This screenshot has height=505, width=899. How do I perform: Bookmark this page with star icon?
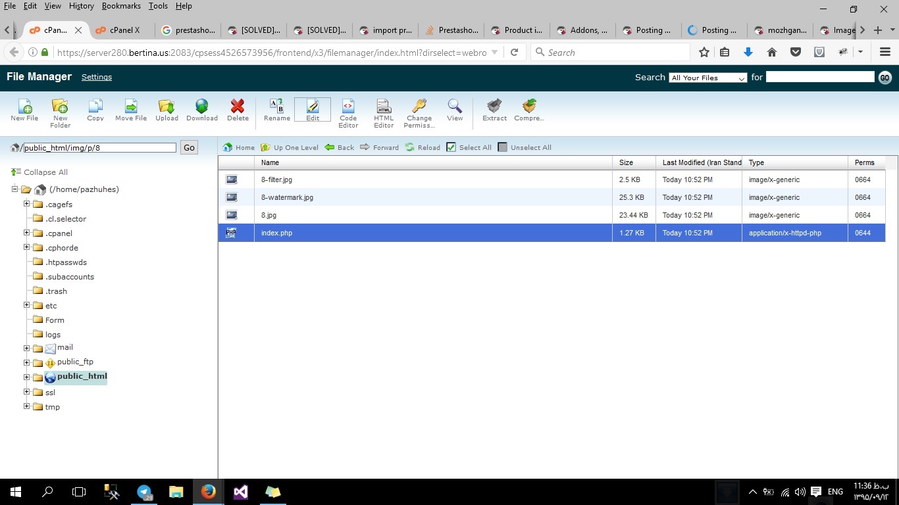(x=704, y=52)
